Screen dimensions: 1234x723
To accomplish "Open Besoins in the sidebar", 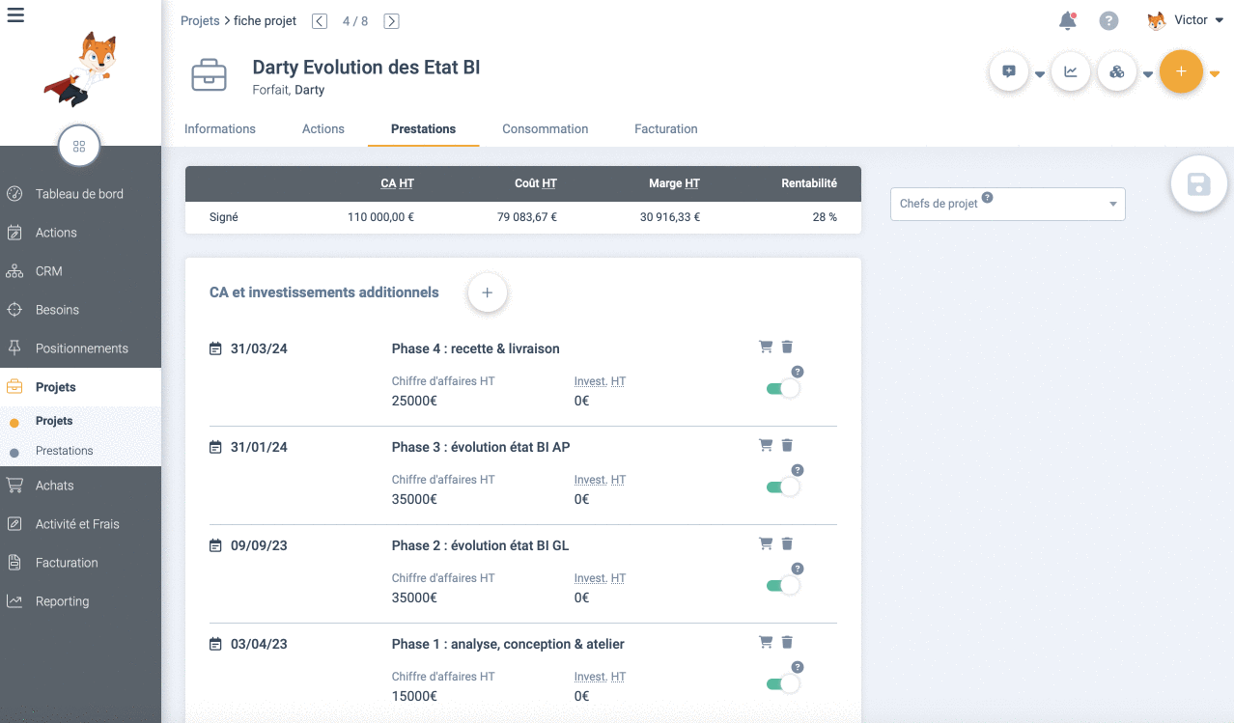I will 80,310.
